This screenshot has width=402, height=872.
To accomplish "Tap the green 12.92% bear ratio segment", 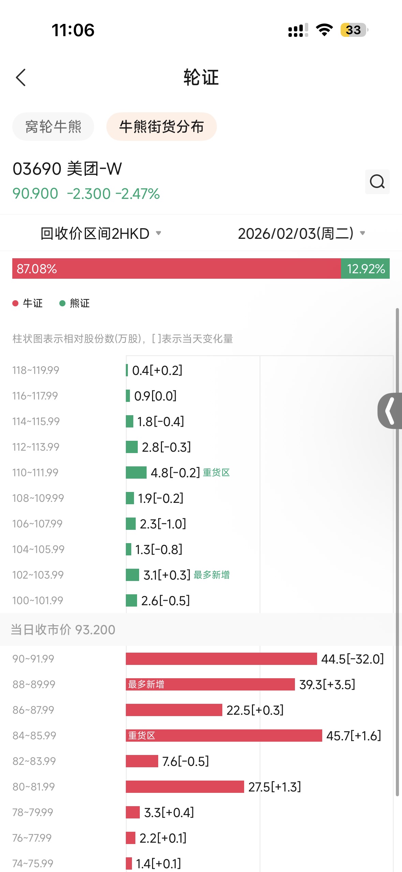I will pyautogui.click(x=365, y=268).
